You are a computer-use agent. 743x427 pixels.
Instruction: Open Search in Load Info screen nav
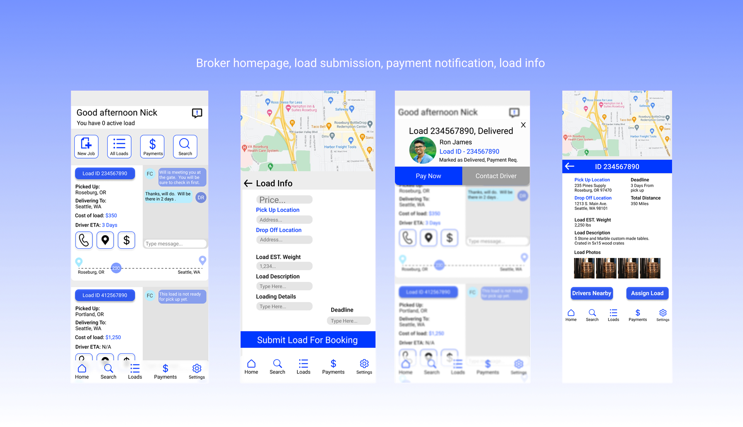coord(277,367)
